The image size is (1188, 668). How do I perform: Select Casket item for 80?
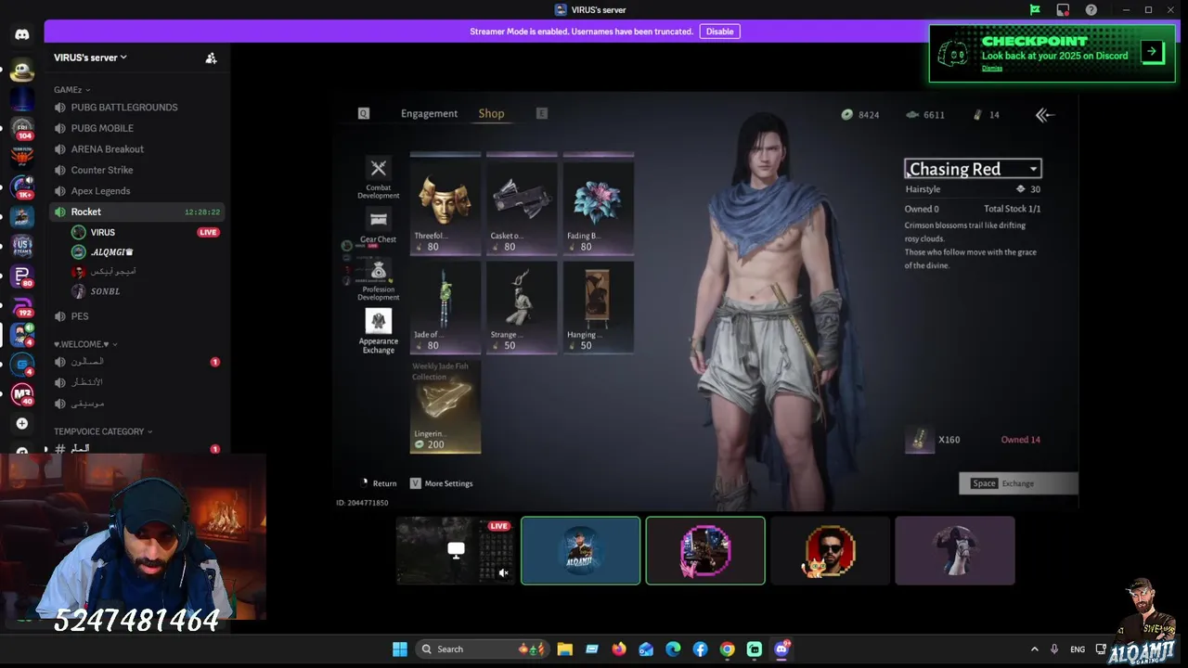coord(522,204)
